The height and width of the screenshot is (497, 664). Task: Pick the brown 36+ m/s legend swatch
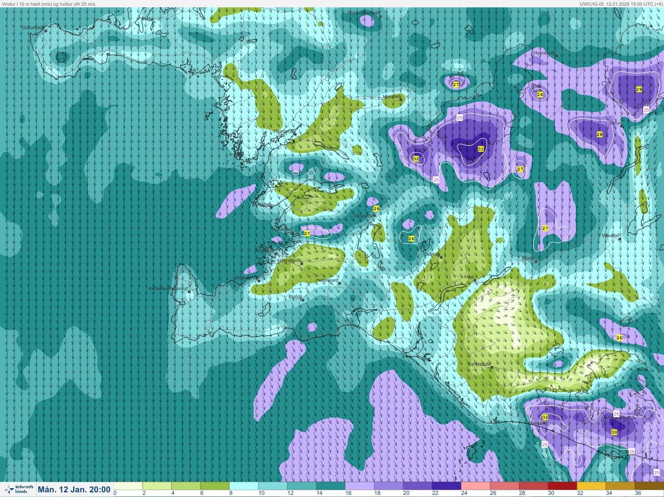[651, 486]
